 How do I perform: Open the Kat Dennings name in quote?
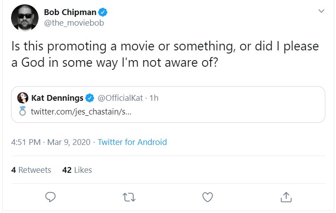[58, 98]
